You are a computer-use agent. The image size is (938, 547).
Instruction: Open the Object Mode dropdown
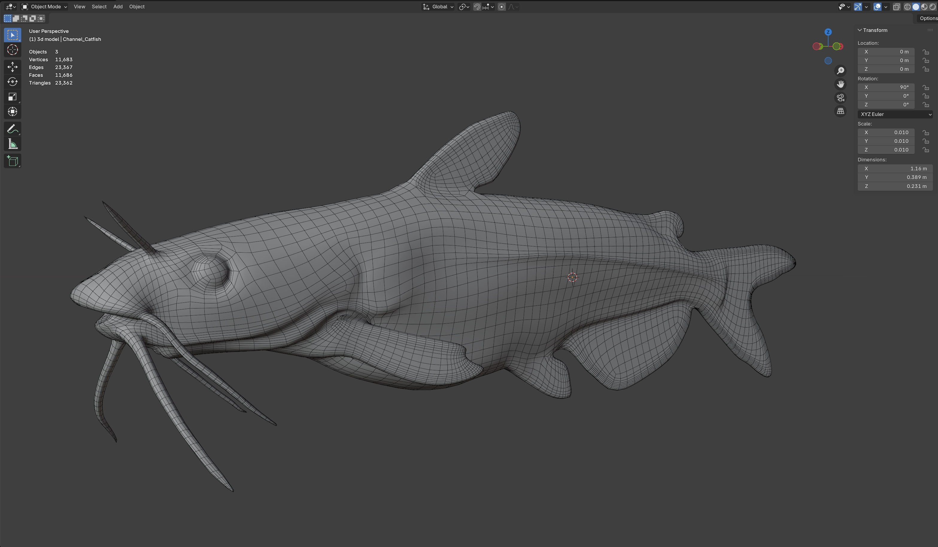45,7
